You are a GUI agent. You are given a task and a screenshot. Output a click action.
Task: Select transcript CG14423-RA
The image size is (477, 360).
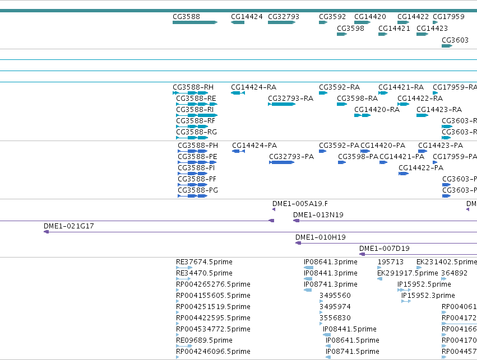[x=439, y=110]
